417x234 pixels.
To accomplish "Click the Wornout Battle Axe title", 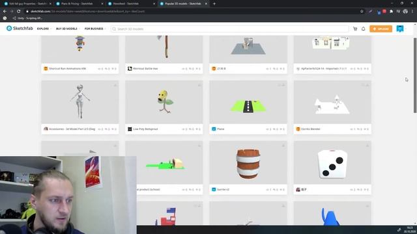I will (145, 68).
